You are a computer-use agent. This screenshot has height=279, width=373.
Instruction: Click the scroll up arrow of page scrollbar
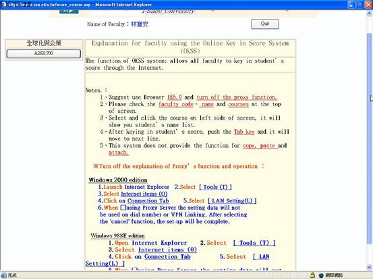[369, 13]
